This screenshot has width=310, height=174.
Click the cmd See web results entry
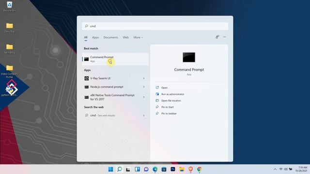(x=115, y=116)
